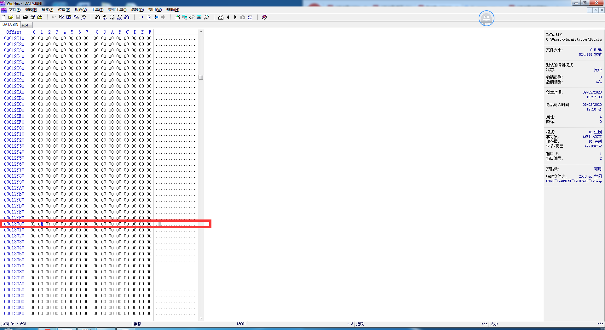Viewport: 605px width, 330px height.
Task: Open the 搜索(S) menu
Action: point(48,10)
